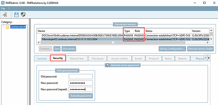The image size is (218, 105).
Task: Select the DOCUwin10x64 server row
Action: [123, 35]
